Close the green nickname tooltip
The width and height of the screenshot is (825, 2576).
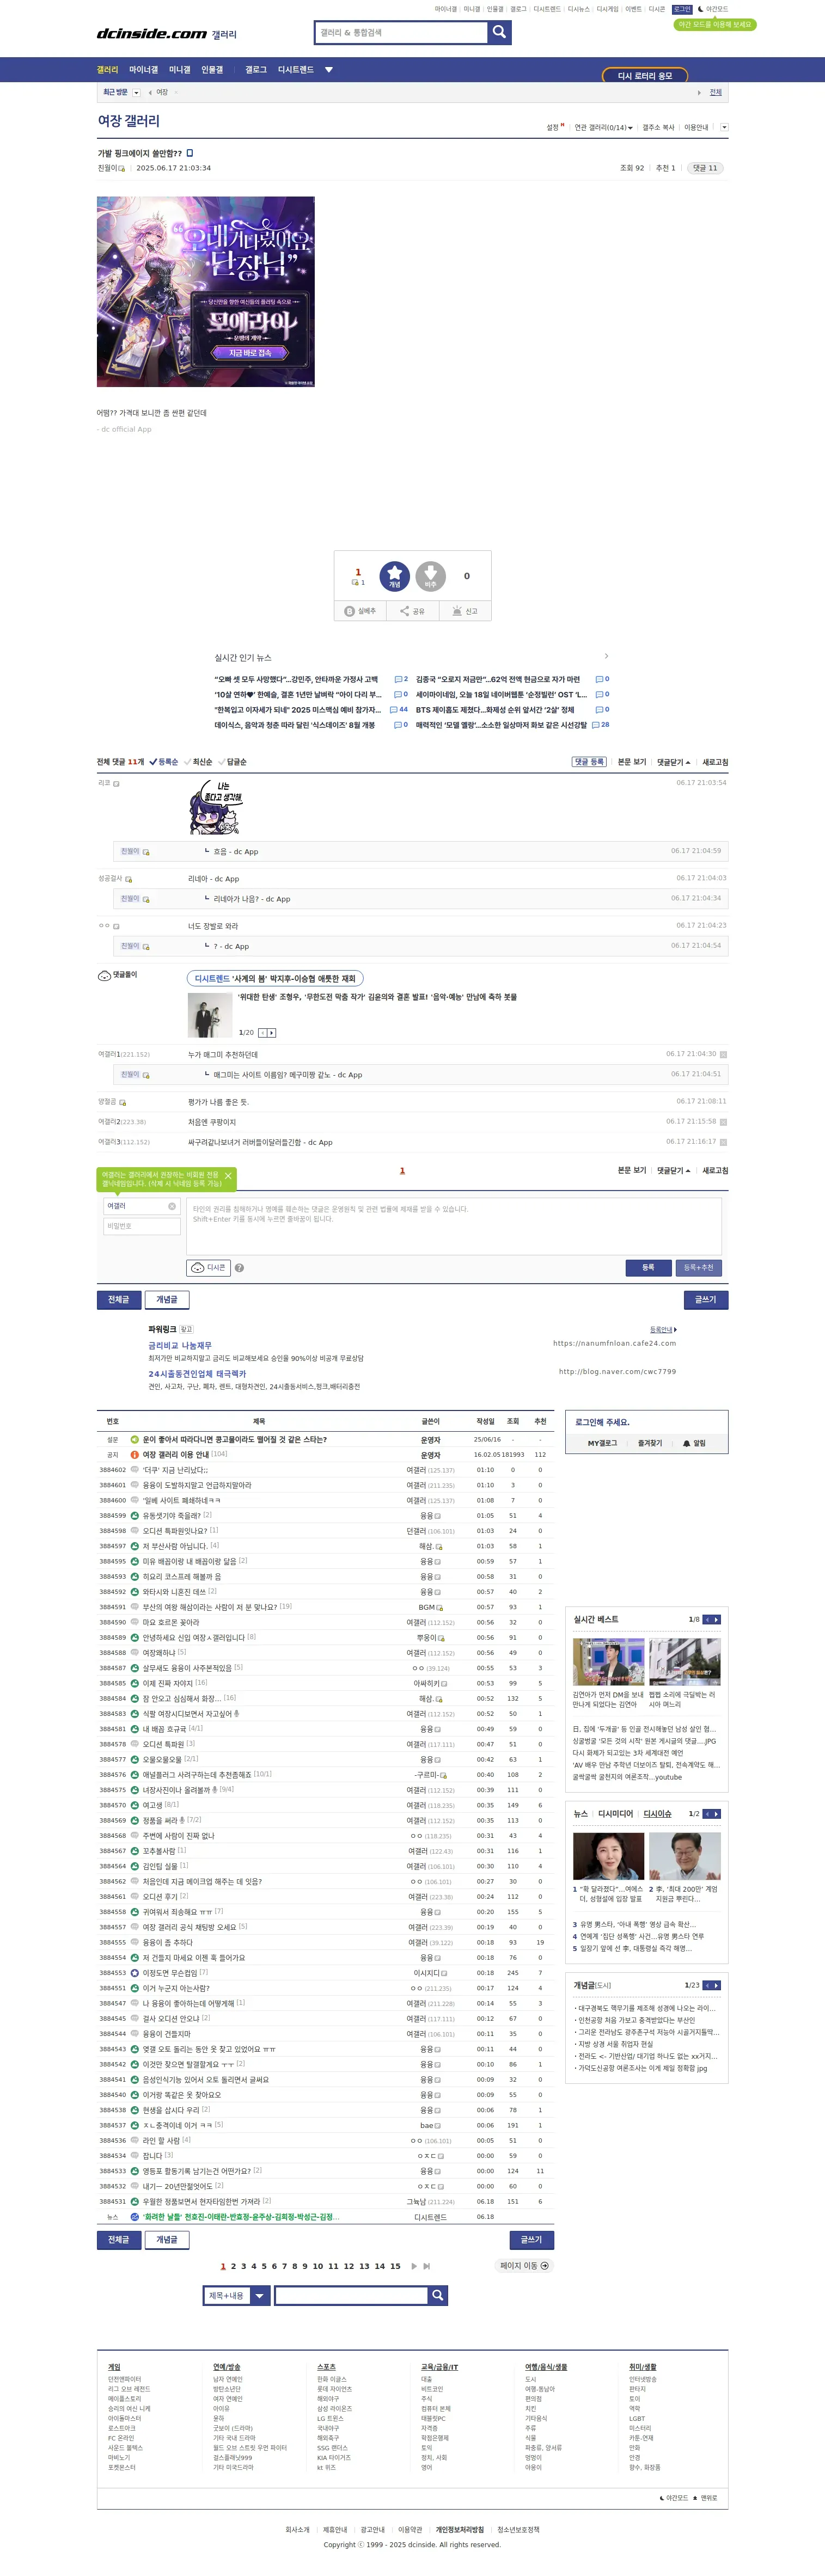[x=228, y=1176]
